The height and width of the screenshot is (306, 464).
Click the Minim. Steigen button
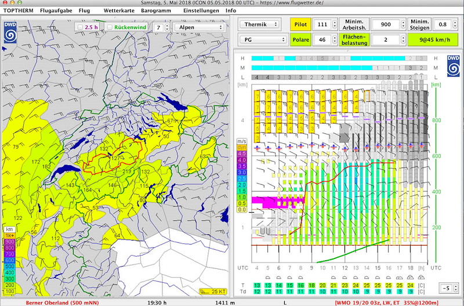point(419,24)
